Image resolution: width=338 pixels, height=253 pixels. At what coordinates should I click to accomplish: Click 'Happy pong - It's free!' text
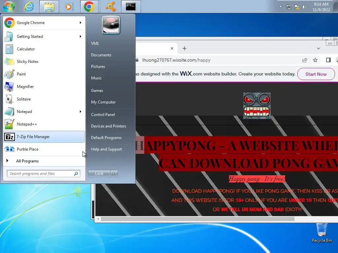(x=257, y=179)
